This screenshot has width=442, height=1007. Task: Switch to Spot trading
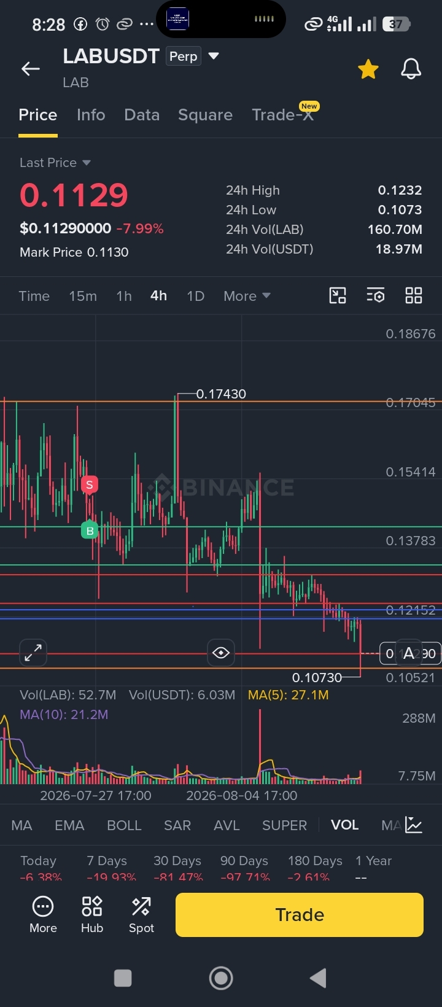click(x=141, y=914)
